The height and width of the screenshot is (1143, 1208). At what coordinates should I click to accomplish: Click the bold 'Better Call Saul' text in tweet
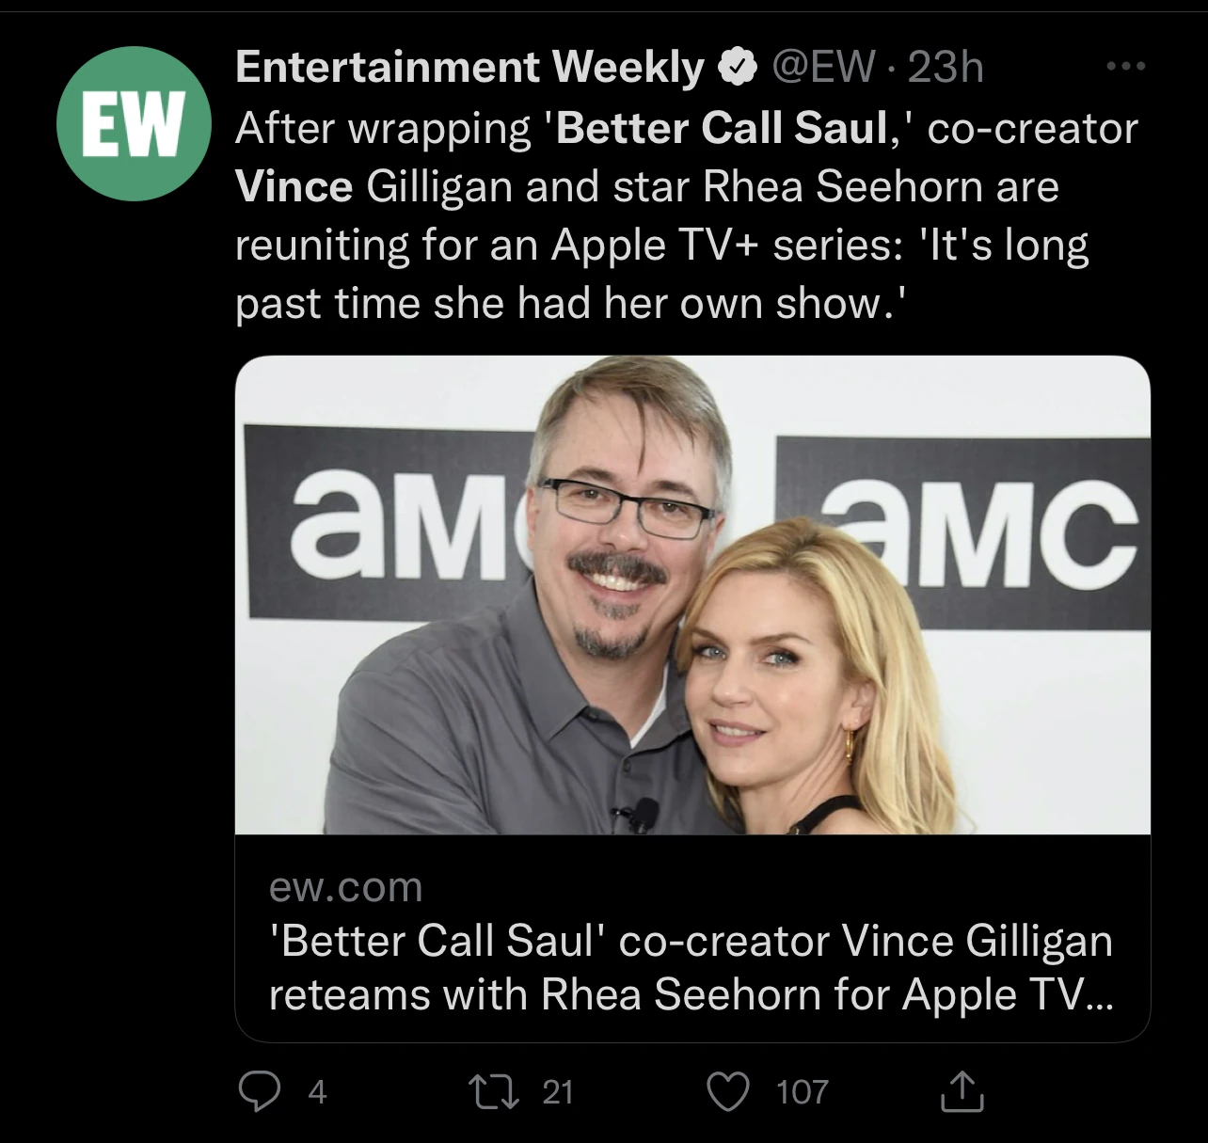[x=723, y=128]
